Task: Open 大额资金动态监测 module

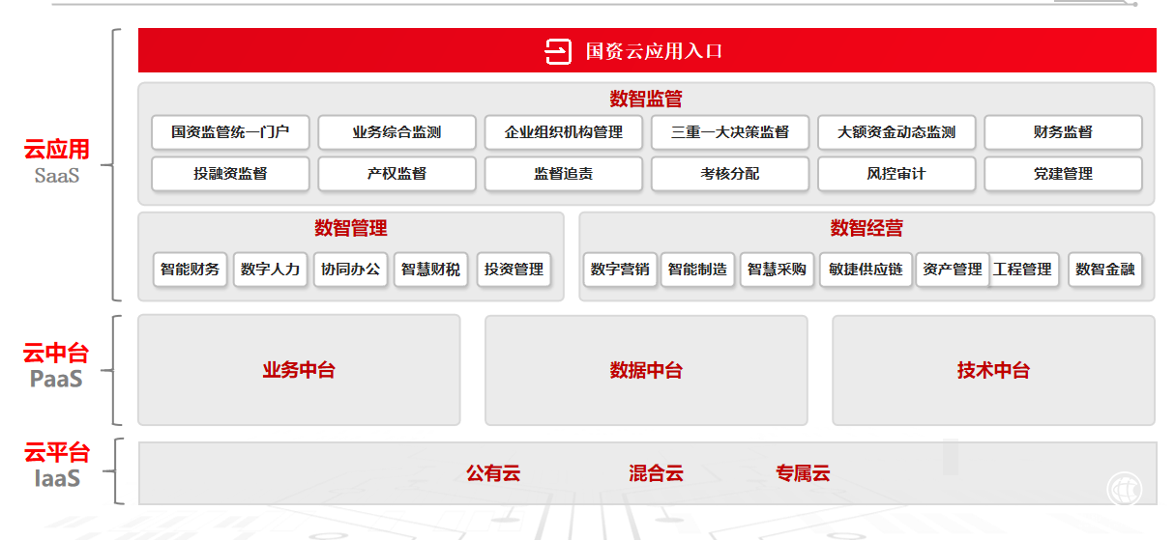Action: pyautogui.click(x=896, y=132)
